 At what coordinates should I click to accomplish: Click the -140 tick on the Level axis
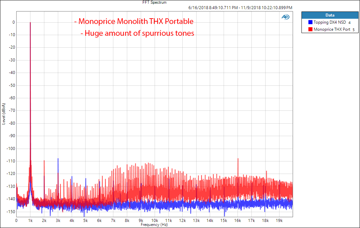11,199
